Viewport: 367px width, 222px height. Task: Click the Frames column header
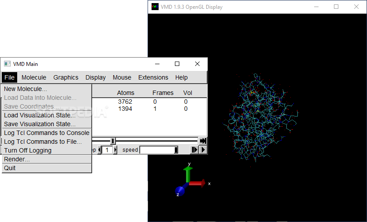pos(163,93)
